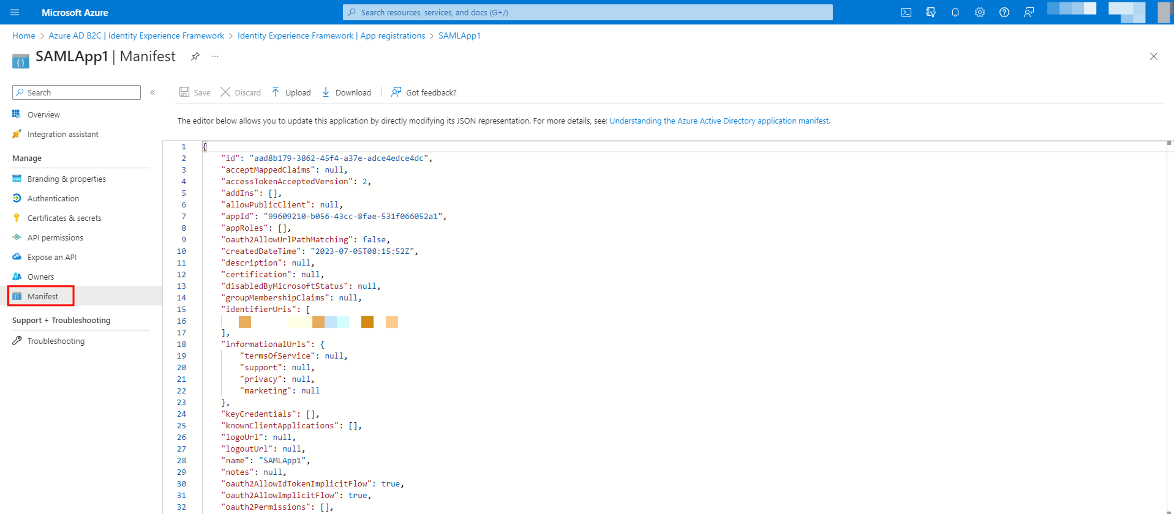
Task: Click the "appId" GUID value on line 7
Action: (x=353, y=216)
